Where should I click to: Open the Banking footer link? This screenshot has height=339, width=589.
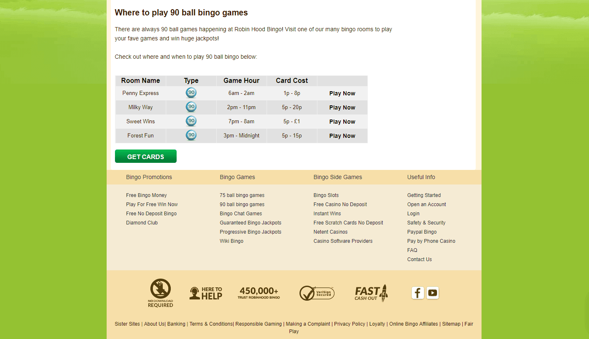(176, 324)
